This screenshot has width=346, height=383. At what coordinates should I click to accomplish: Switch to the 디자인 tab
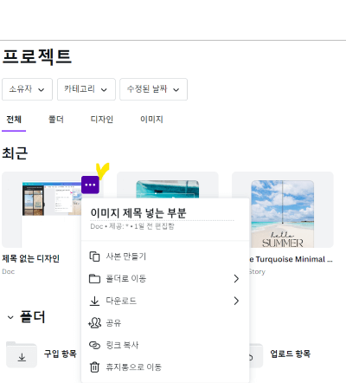click(x=102, y=120)
